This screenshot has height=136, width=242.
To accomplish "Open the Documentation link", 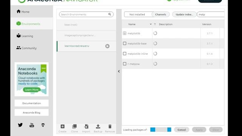I will 31,103.
